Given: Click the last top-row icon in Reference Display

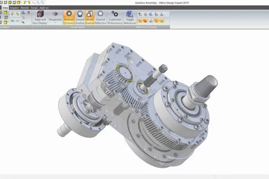Looking at the screenshot, I should pos(161,14).
